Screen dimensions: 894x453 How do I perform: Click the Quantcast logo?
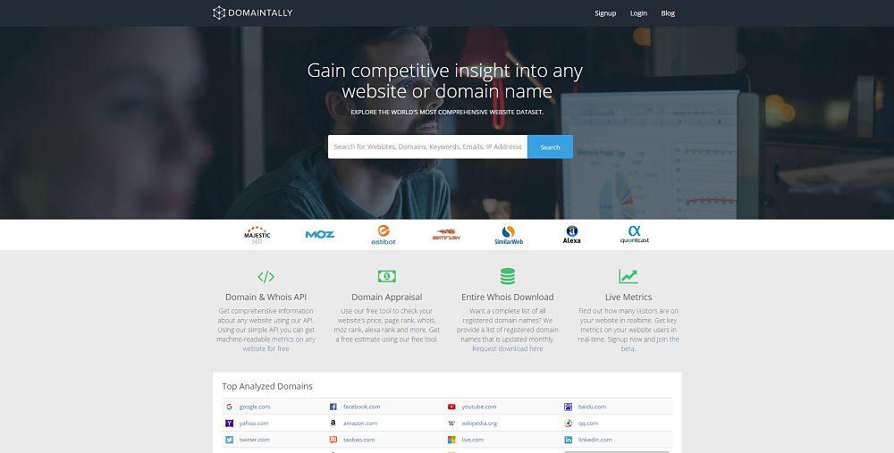tap(634, 235)
